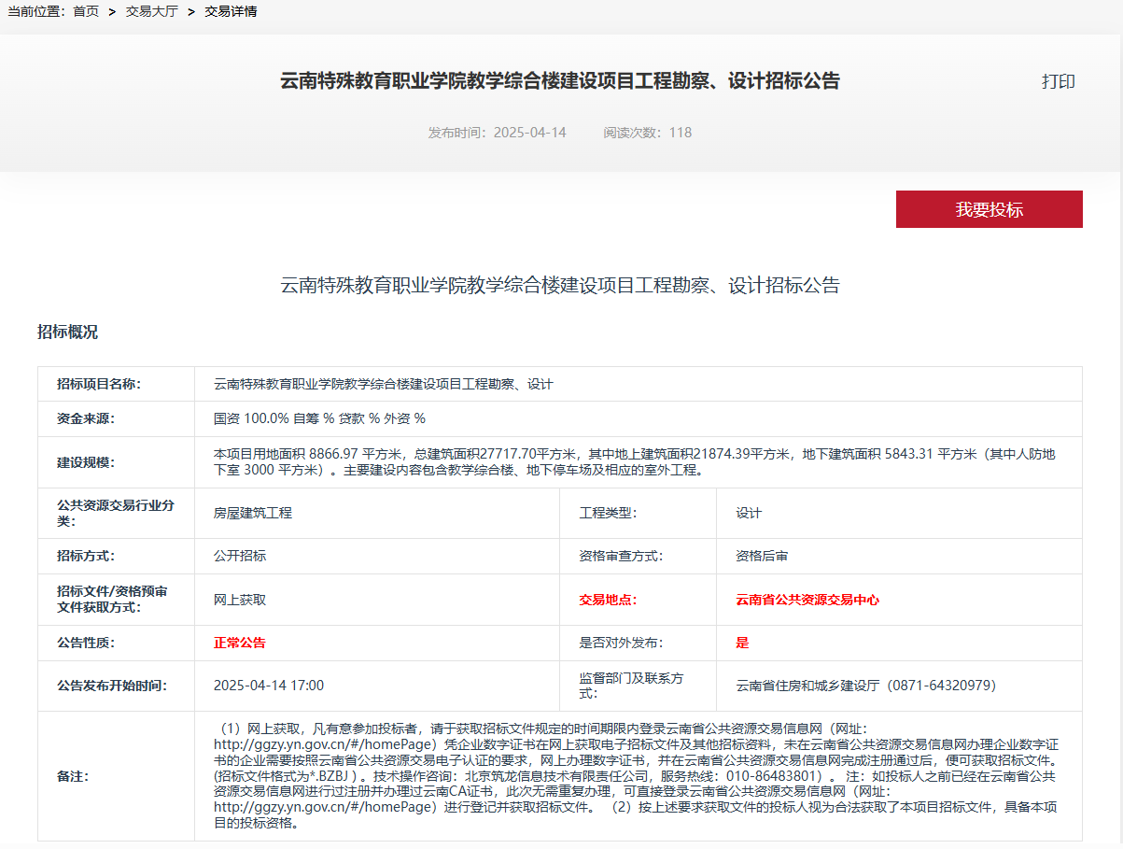1123x849 pixels.
Task: Click the red 云南省公共资源交易中心 text
Action: point(807,600)
